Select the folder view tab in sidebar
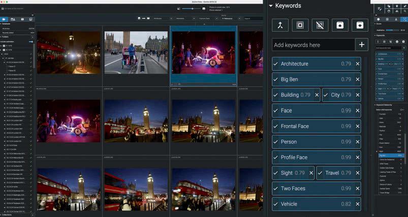Image resolution: width=408 pixels, height=217 pixels. tap(5, 18)
